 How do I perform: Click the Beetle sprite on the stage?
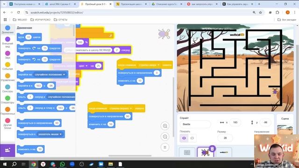pos(275,91)
